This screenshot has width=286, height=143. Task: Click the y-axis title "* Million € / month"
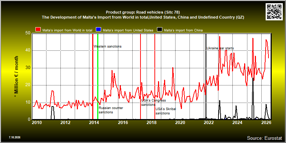coord(16,77)
